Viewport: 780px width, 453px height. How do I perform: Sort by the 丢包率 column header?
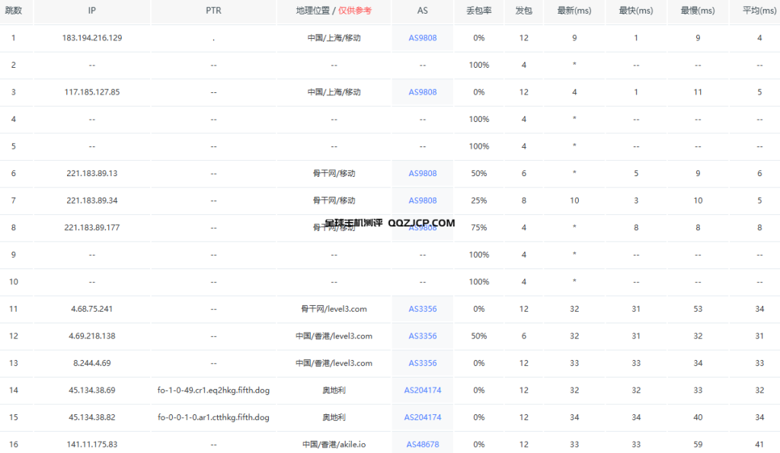point(478,11)
